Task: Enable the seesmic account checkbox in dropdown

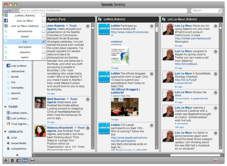Action: (43, 52)
